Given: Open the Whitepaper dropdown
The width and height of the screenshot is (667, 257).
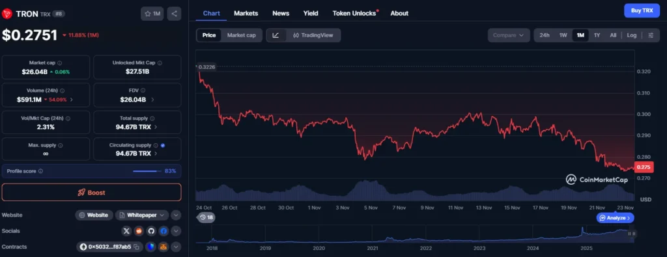Looking at the screenshot, I should click(142, 215).
